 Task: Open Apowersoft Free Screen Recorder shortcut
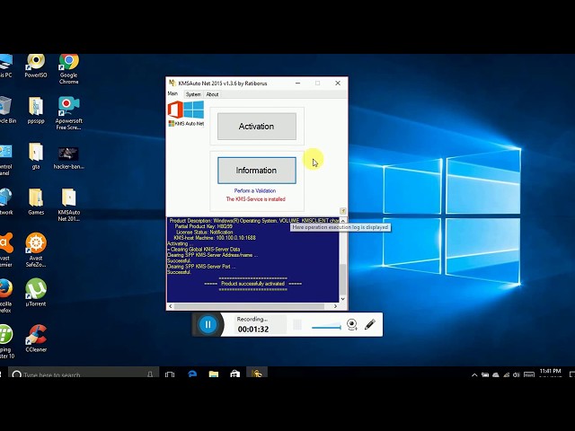(x=68, y=113)
